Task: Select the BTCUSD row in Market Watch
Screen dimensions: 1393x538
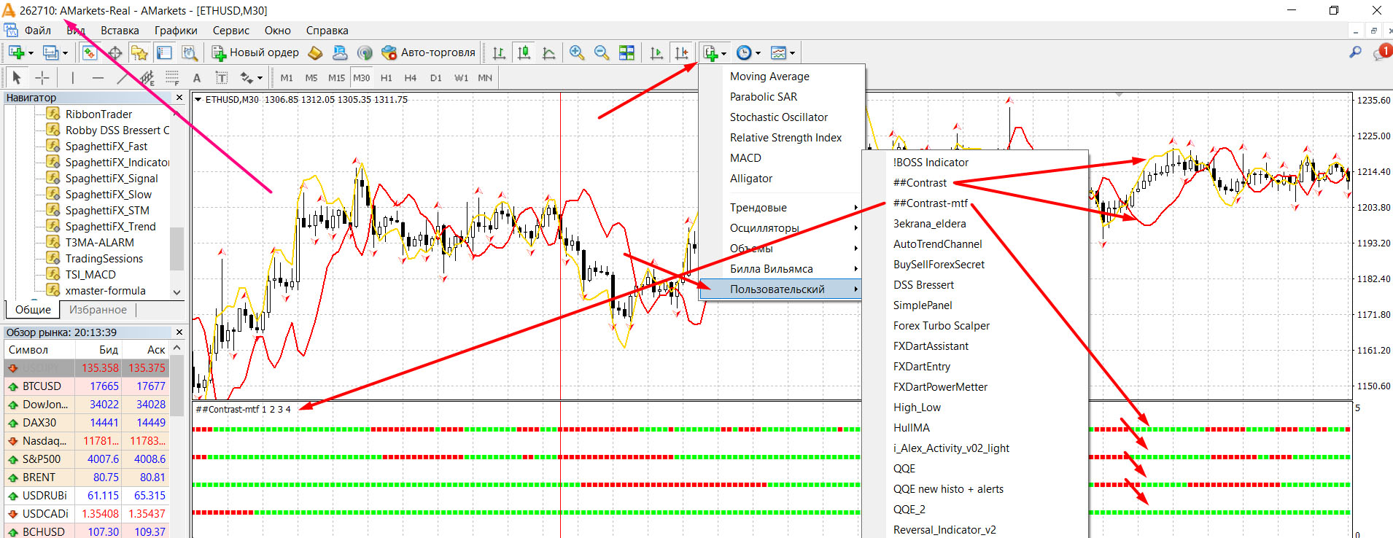Action: tap(87, 386)
